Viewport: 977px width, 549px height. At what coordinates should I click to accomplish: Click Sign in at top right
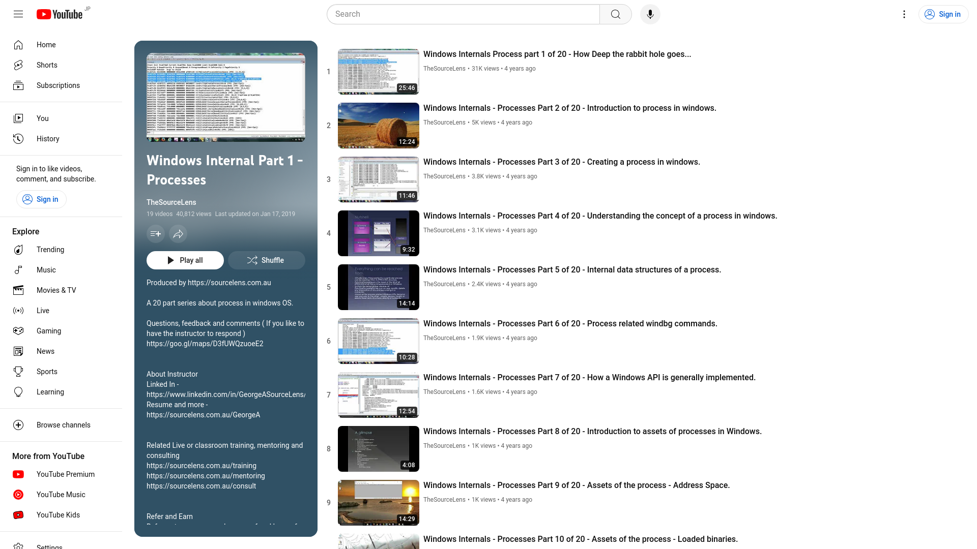click(943, 14)
